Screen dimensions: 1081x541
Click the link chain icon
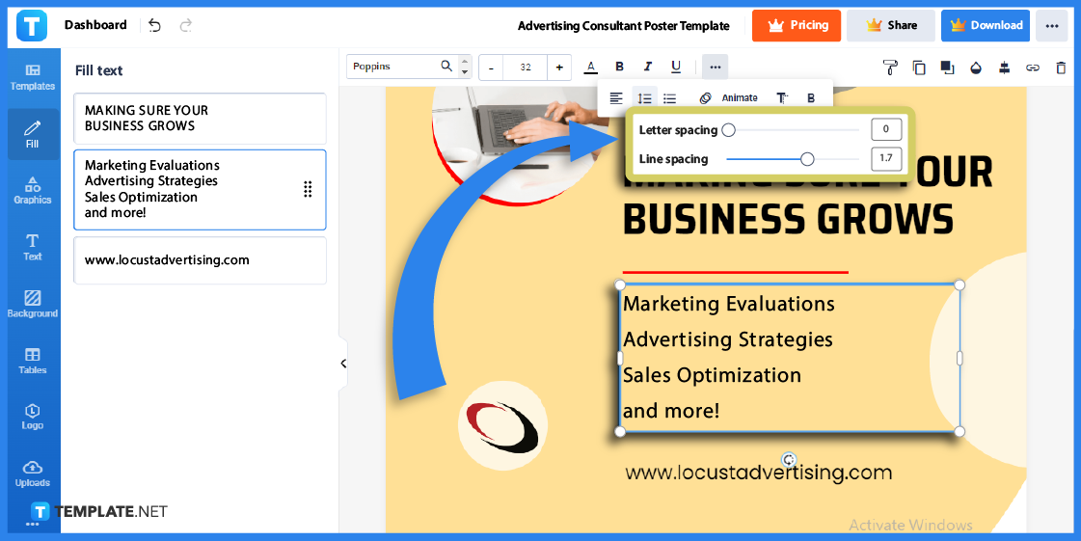[x=1033, y=68]
